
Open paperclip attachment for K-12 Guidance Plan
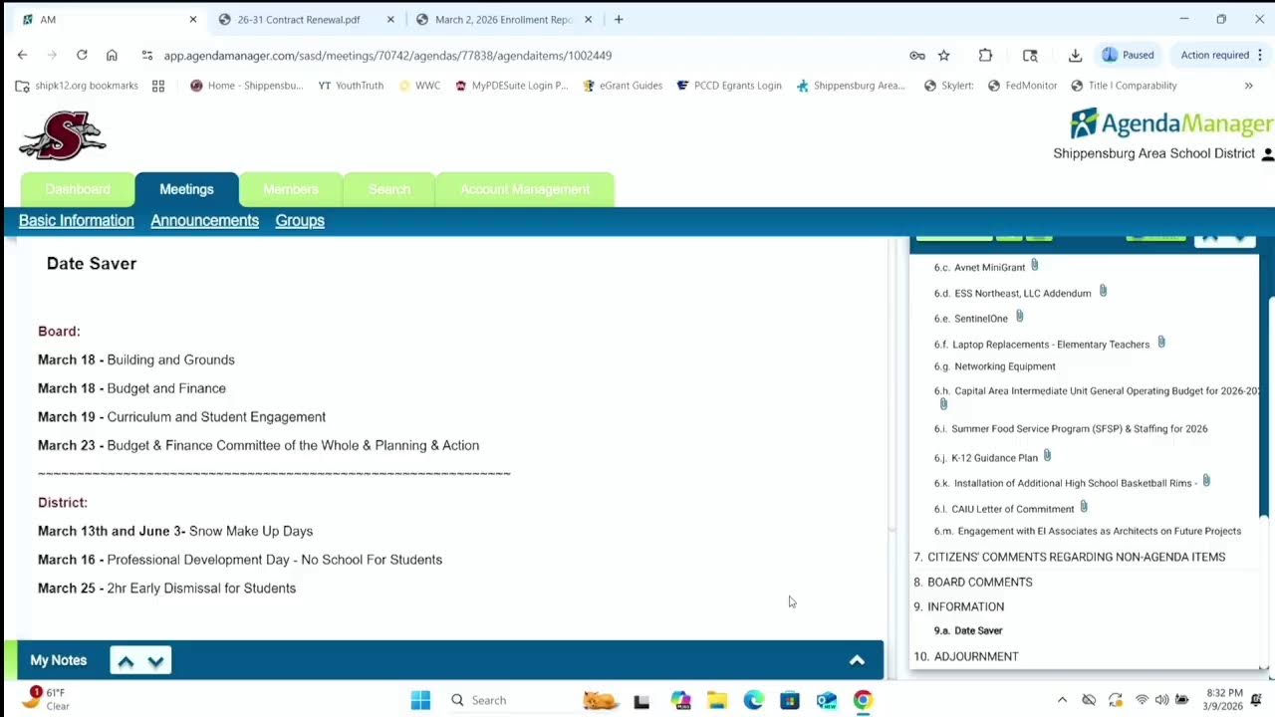click(1047, 456)
